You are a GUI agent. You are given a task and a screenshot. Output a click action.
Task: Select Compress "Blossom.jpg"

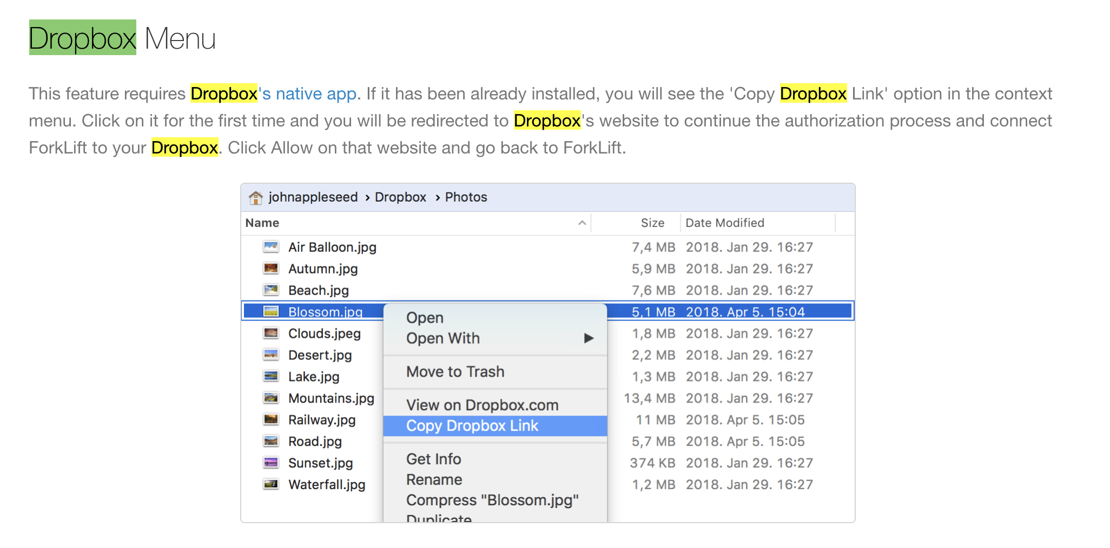coord(492,500)
